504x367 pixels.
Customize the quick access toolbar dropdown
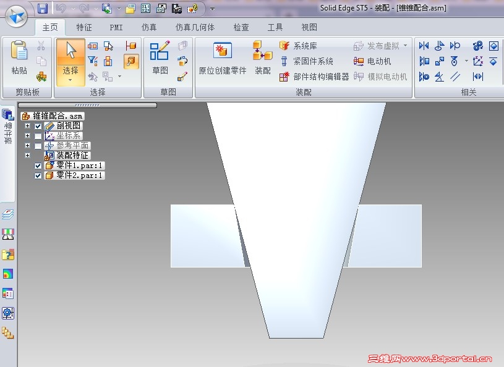pos(212,9)
